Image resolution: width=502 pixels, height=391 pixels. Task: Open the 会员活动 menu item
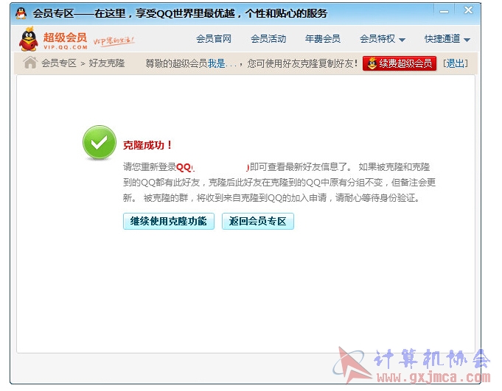click(x=268, y=39)
